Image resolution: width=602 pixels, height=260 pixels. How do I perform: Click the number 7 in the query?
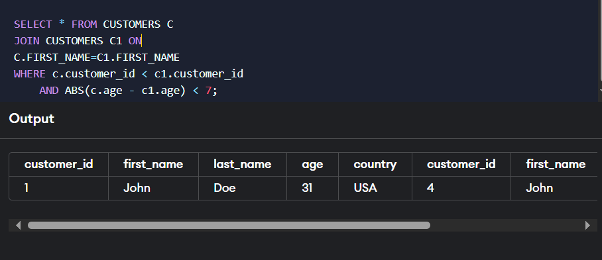pyautogui.click(x=208, y=91)
